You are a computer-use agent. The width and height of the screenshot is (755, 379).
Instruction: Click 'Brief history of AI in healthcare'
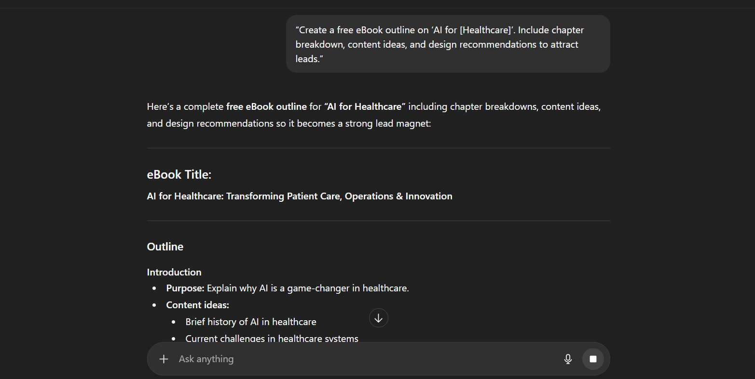coord(251,322)
